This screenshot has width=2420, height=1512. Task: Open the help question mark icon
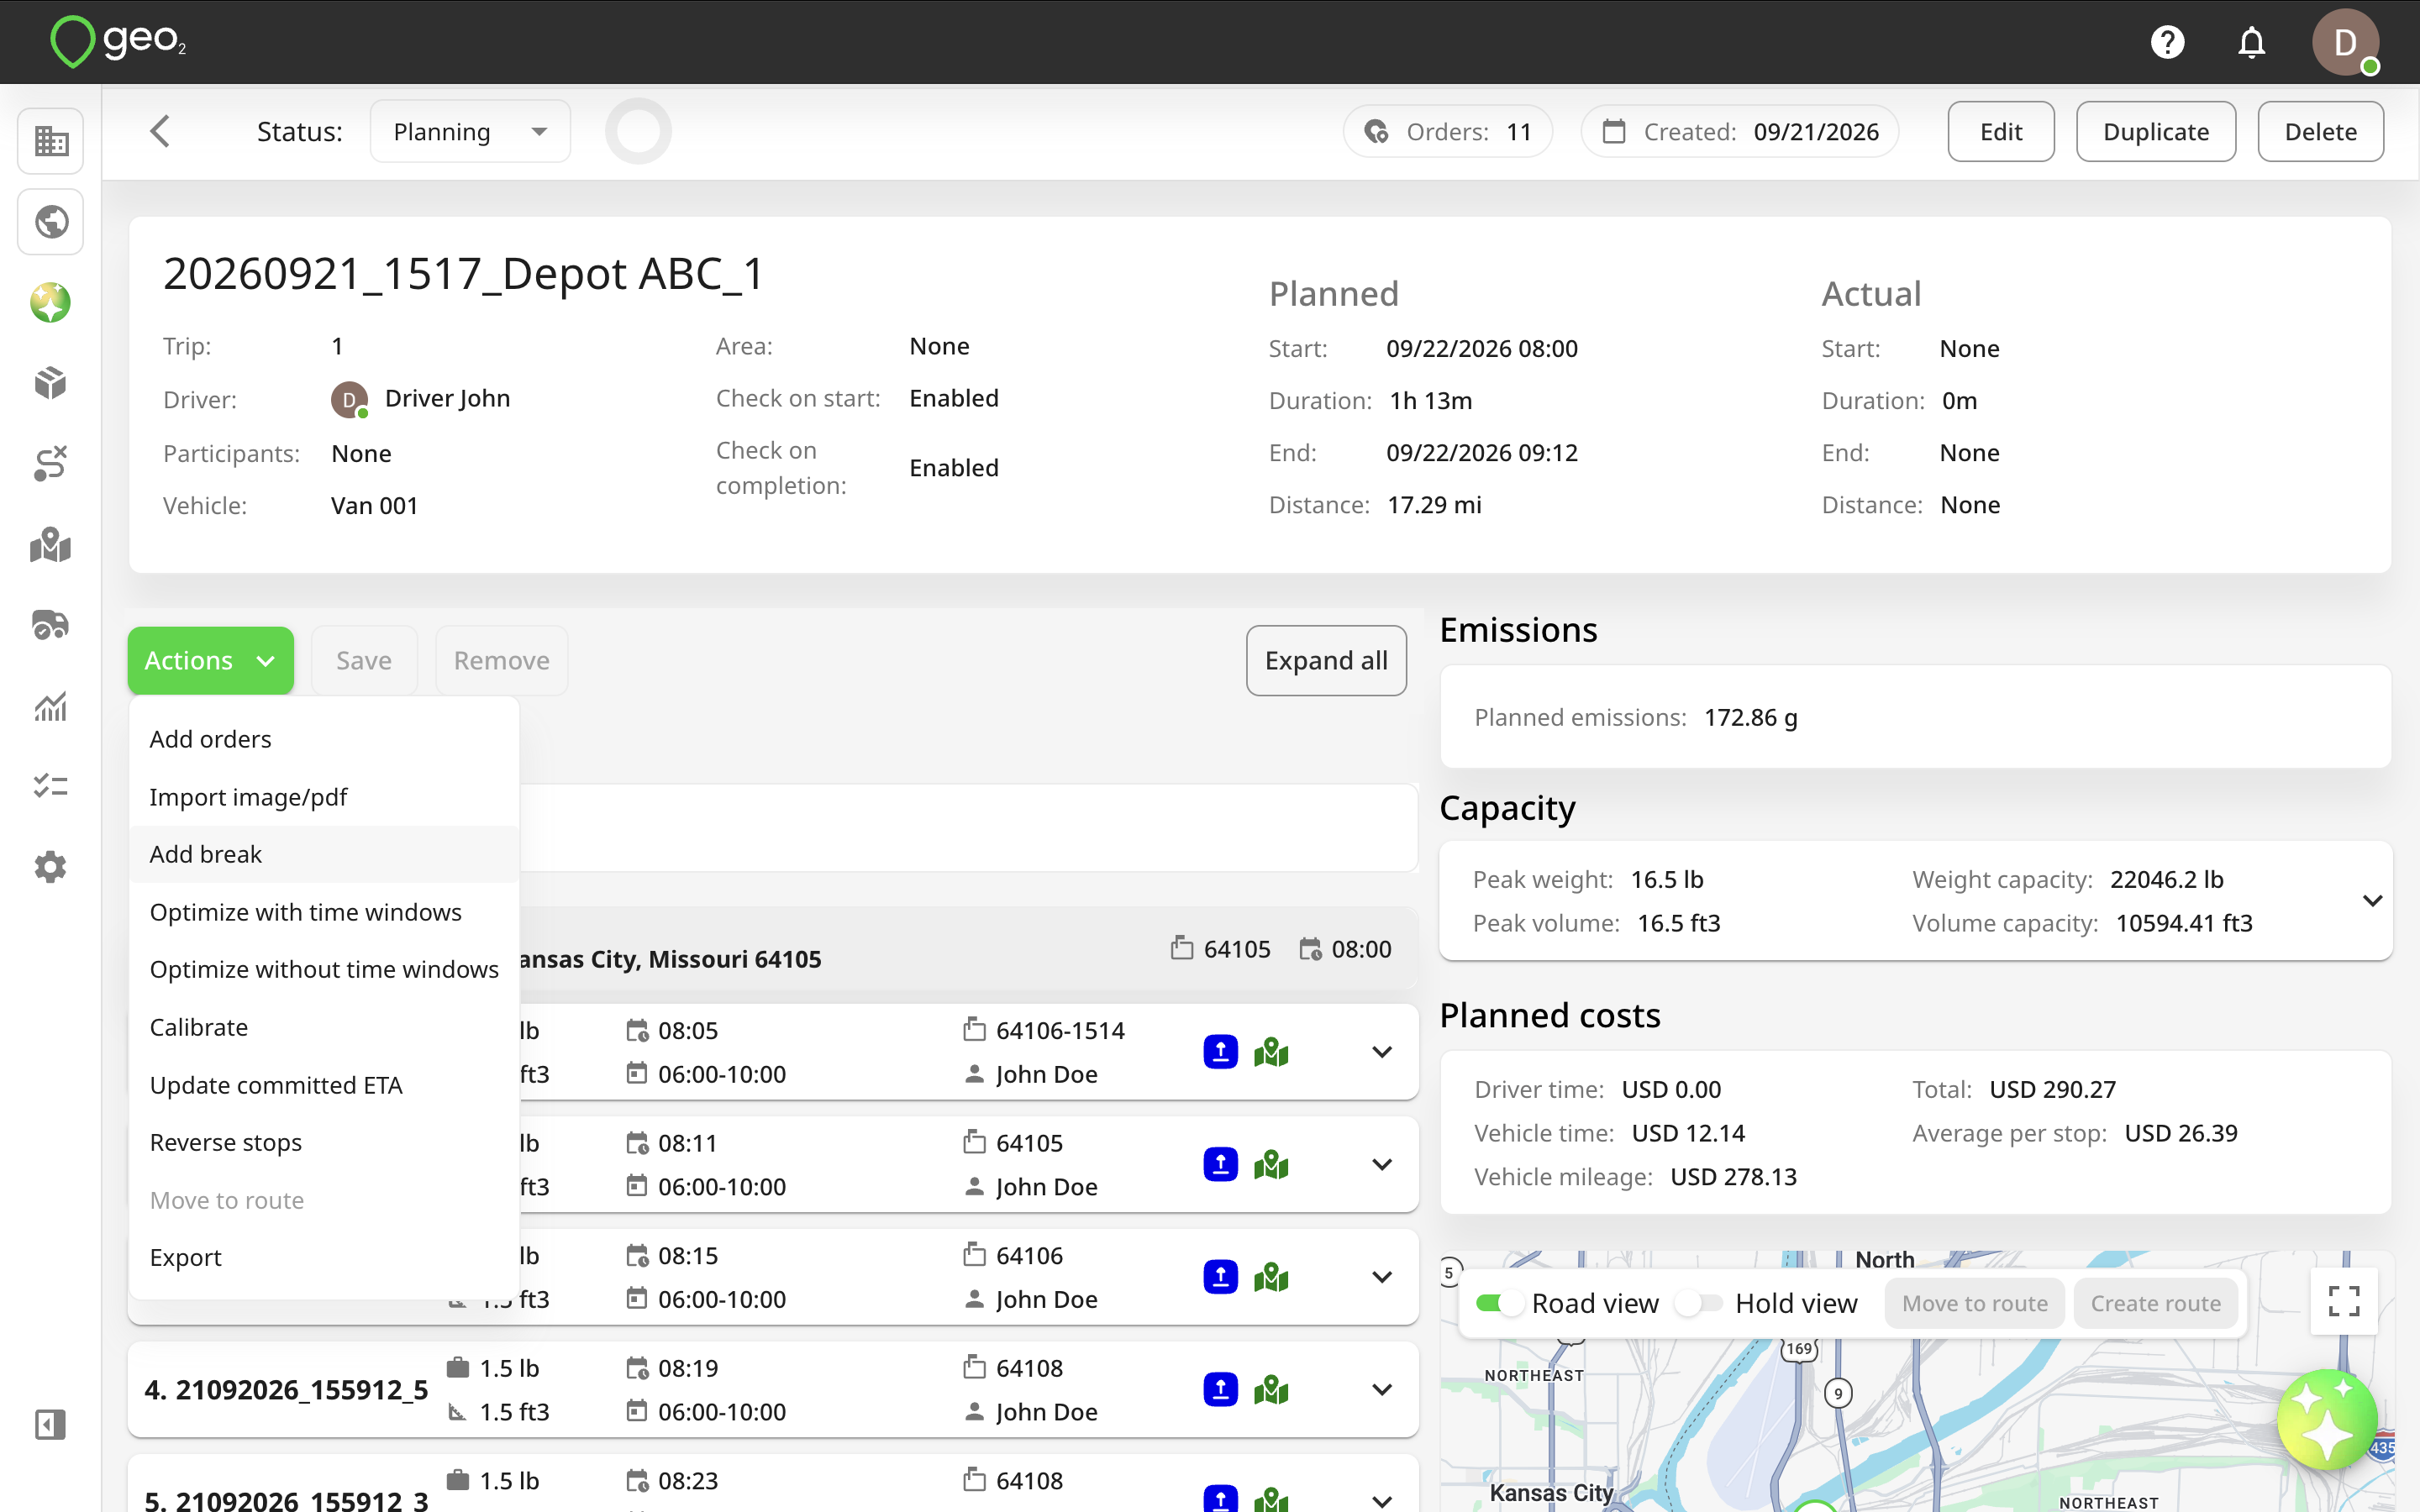click(2167, 42)
